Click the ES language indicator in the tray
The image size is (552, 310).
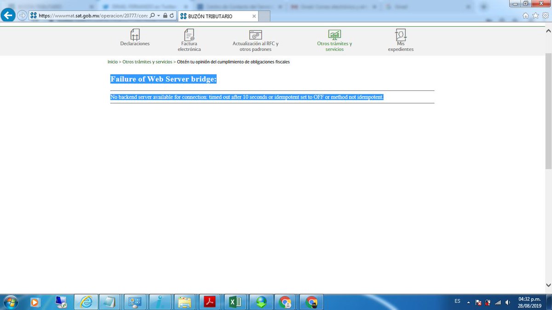[457, 301]
